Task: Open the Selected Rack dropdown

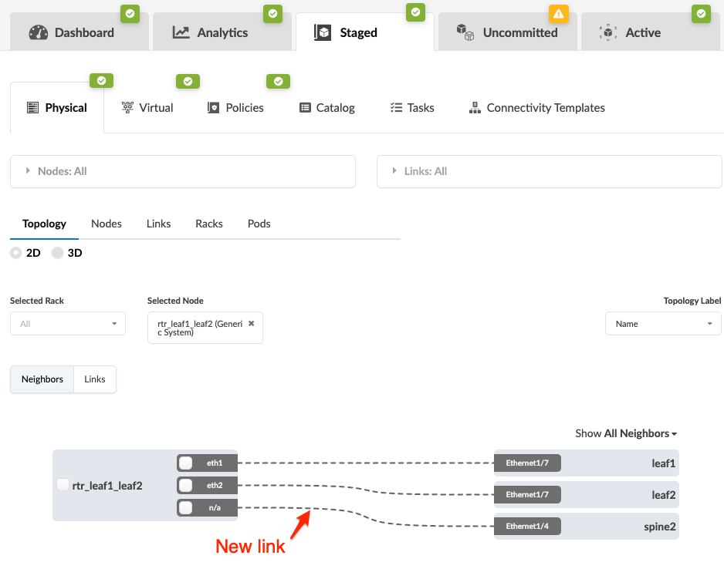Action: click(68, 324)
